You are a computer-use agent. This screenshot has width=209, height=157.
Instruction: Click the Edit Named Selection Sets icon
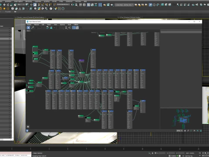(54, 5)
